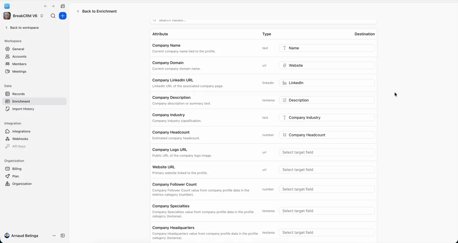
Task: Open Company Headcount destination dropdown
Action: coord(327,135)
